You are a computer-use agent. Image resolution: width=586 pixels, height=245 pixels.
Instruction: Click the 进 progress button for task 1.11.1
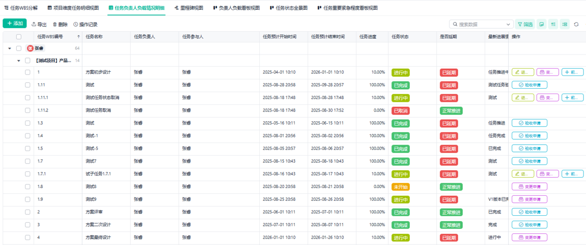[x=523, y=97]
